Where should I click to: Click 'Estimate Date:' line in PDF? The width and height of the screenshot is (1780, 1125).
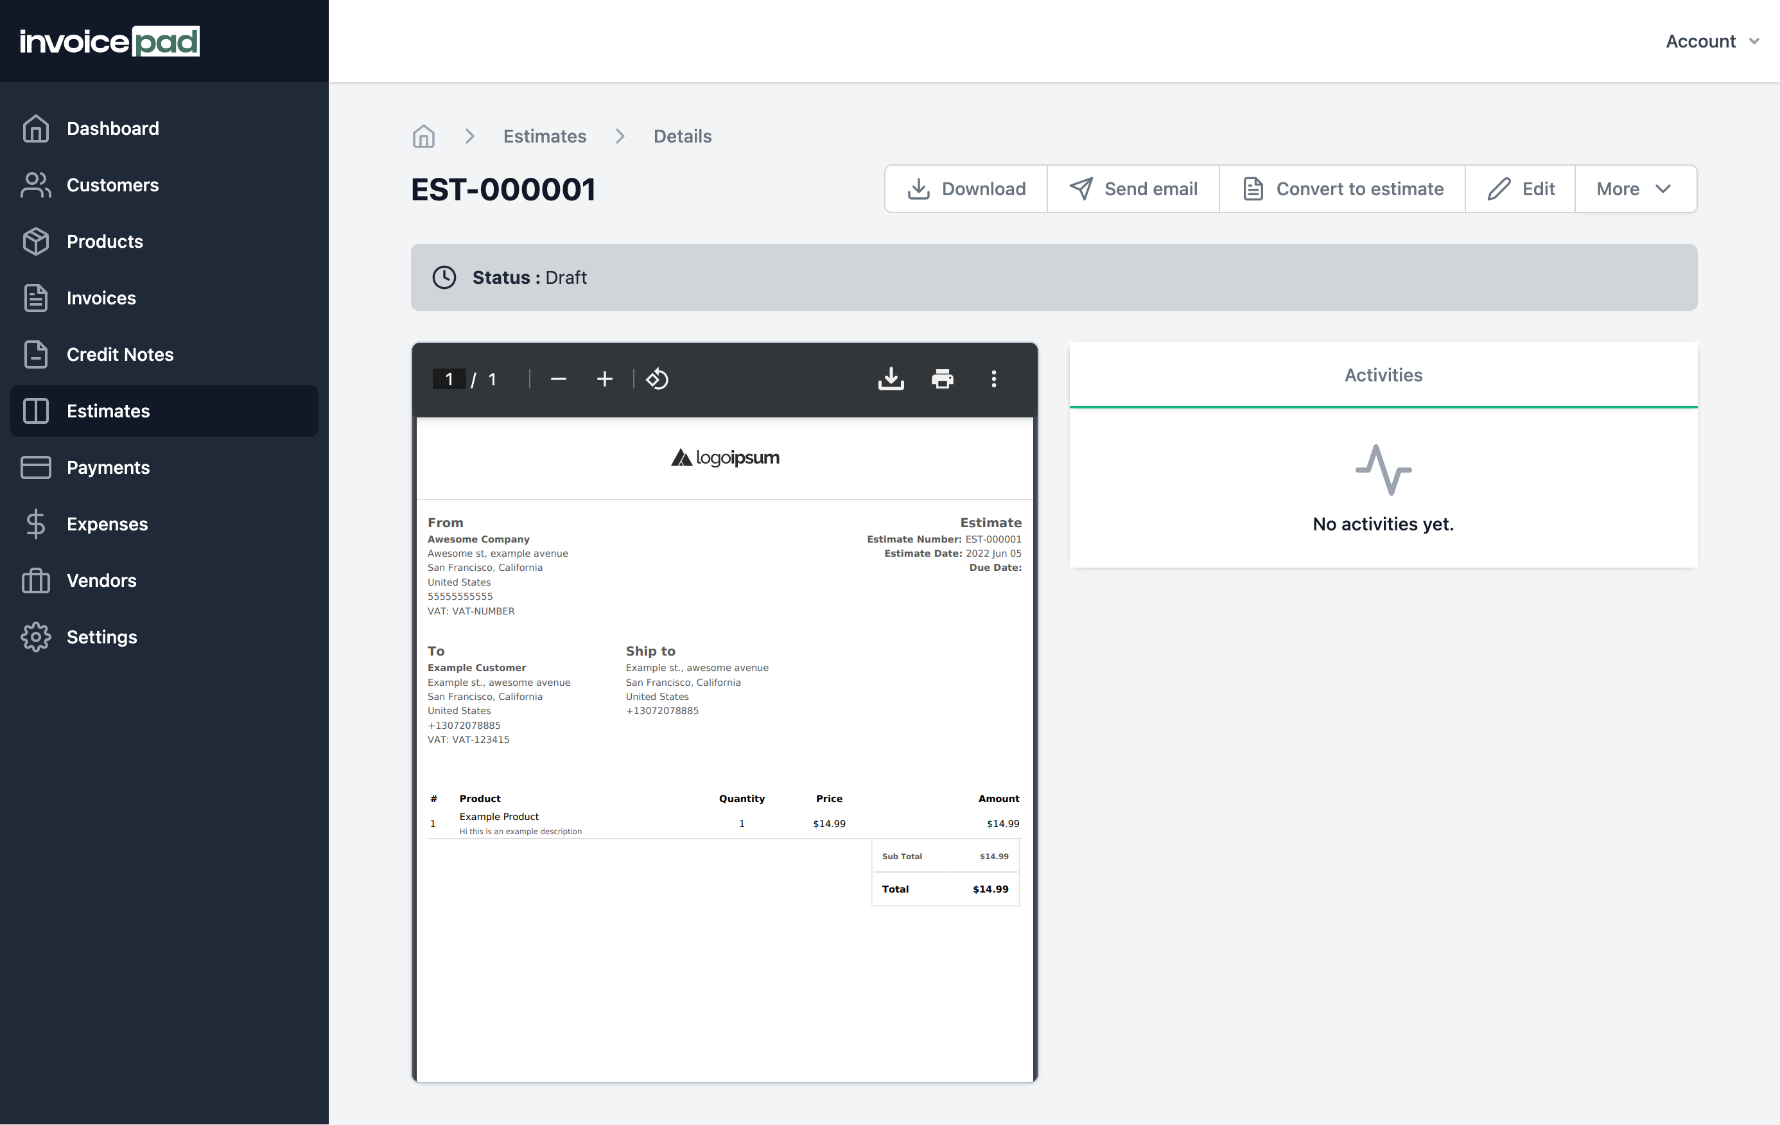coord(953,553)
